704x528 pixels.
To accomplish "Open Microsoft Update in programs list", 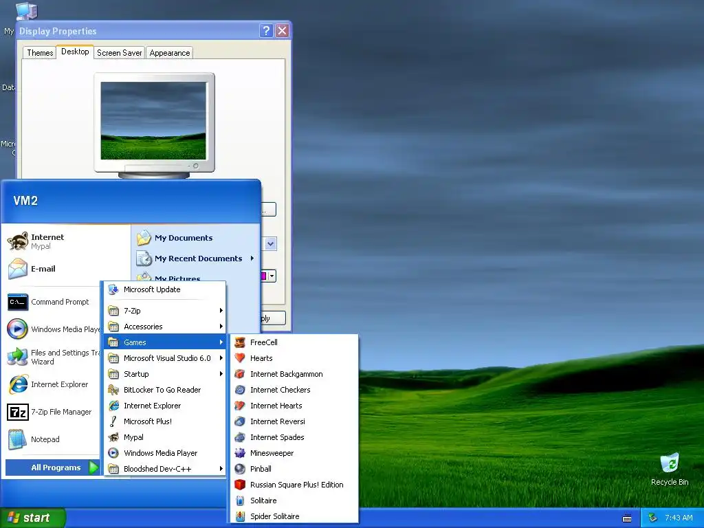I will [165, 289].
